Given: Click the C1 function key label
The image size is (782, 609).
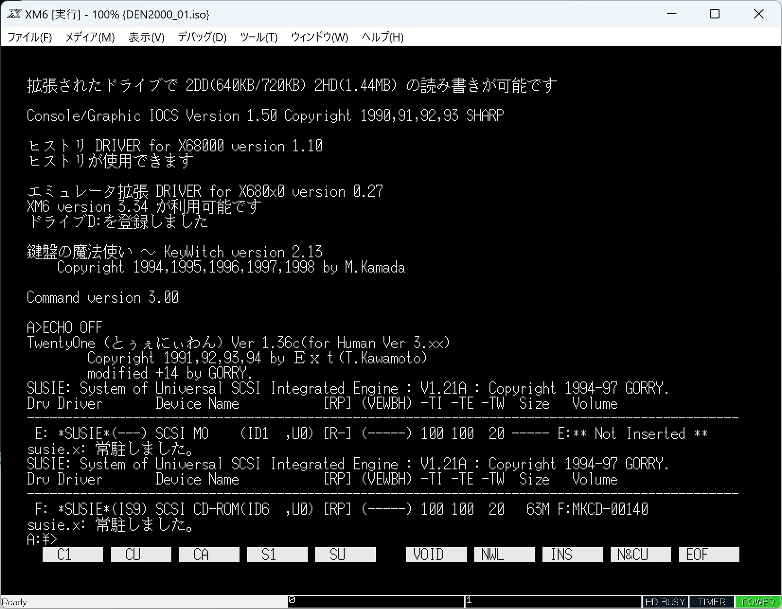Looking at the screenshot, I should pyautogui.click(x=73, y=555).
